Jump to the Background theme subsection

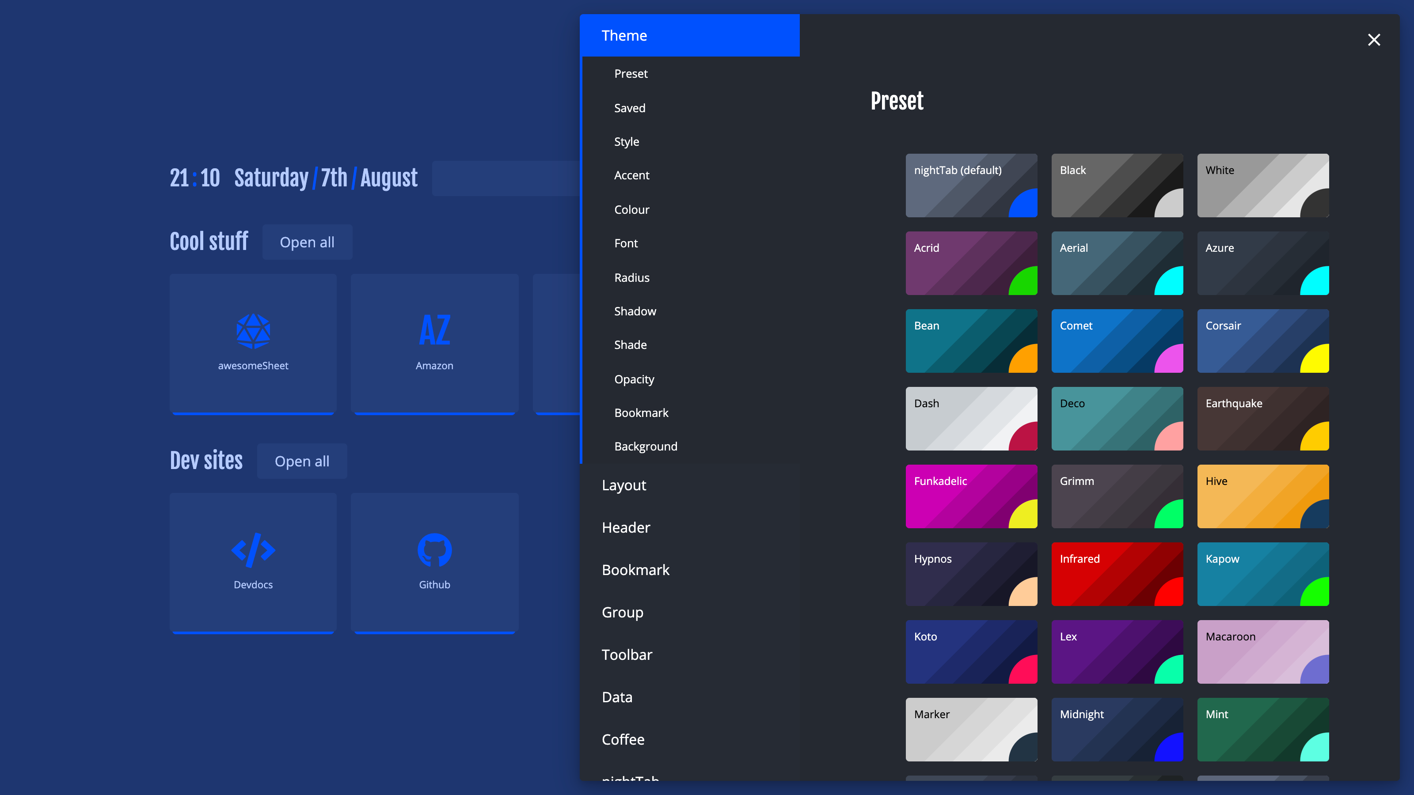pyautogui.click(x=646, y=447)
